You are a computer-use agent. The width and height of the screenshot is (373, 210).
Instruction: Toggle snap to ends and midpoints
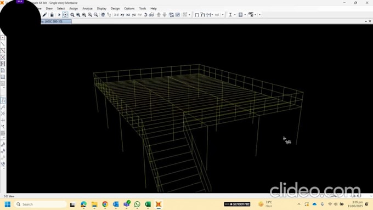[x=3, y=107]
